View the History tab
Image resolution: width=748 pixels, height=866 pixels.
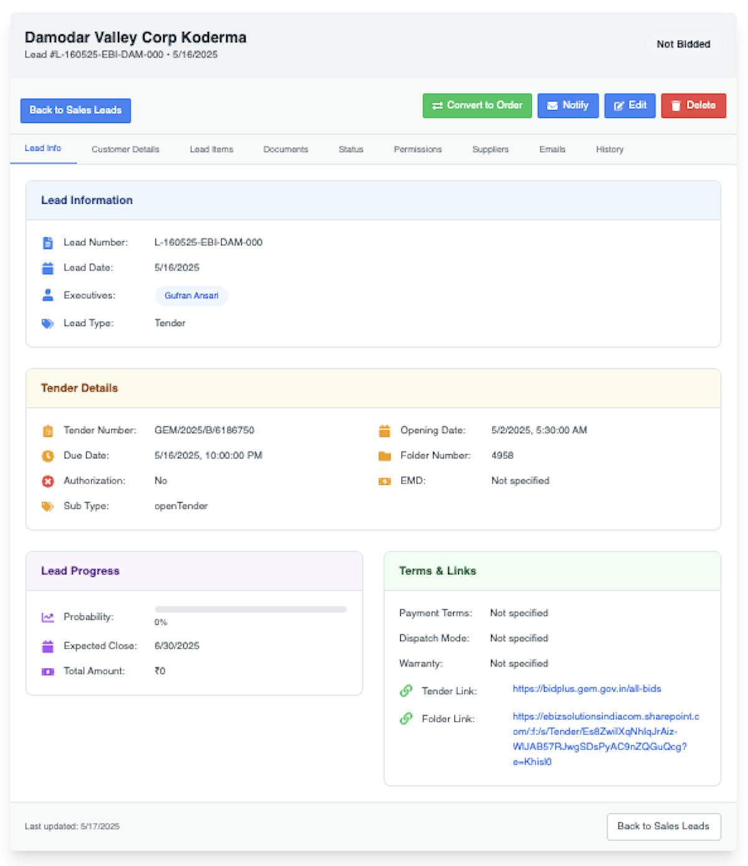click(609, 150)
